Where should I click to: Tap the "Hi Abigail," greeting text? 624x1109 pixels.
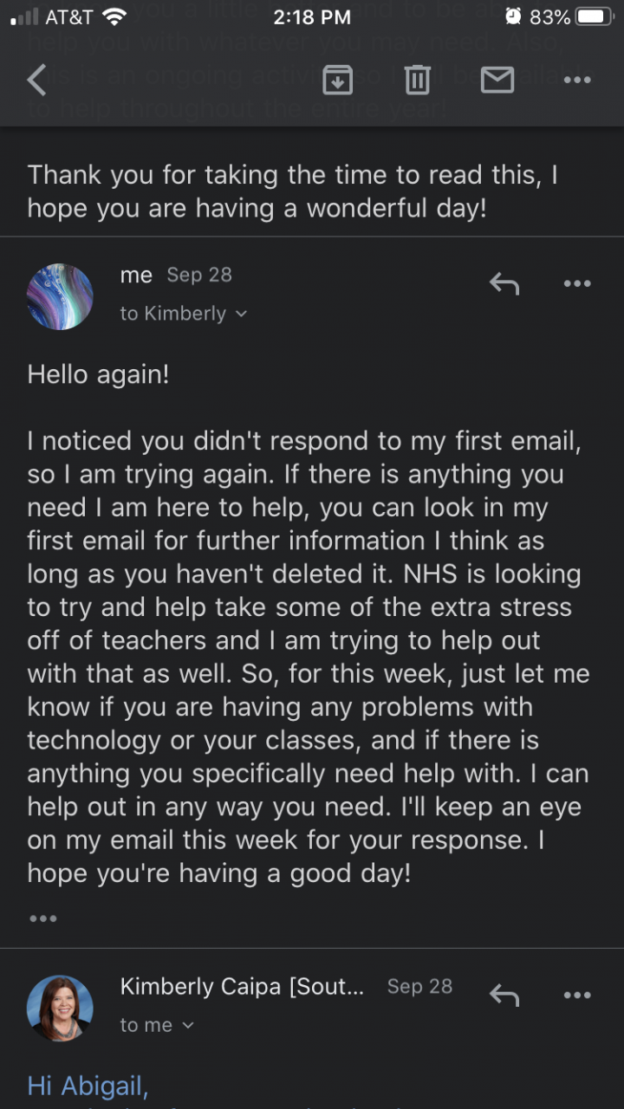pyautogui.click(x=88, y=1085)
